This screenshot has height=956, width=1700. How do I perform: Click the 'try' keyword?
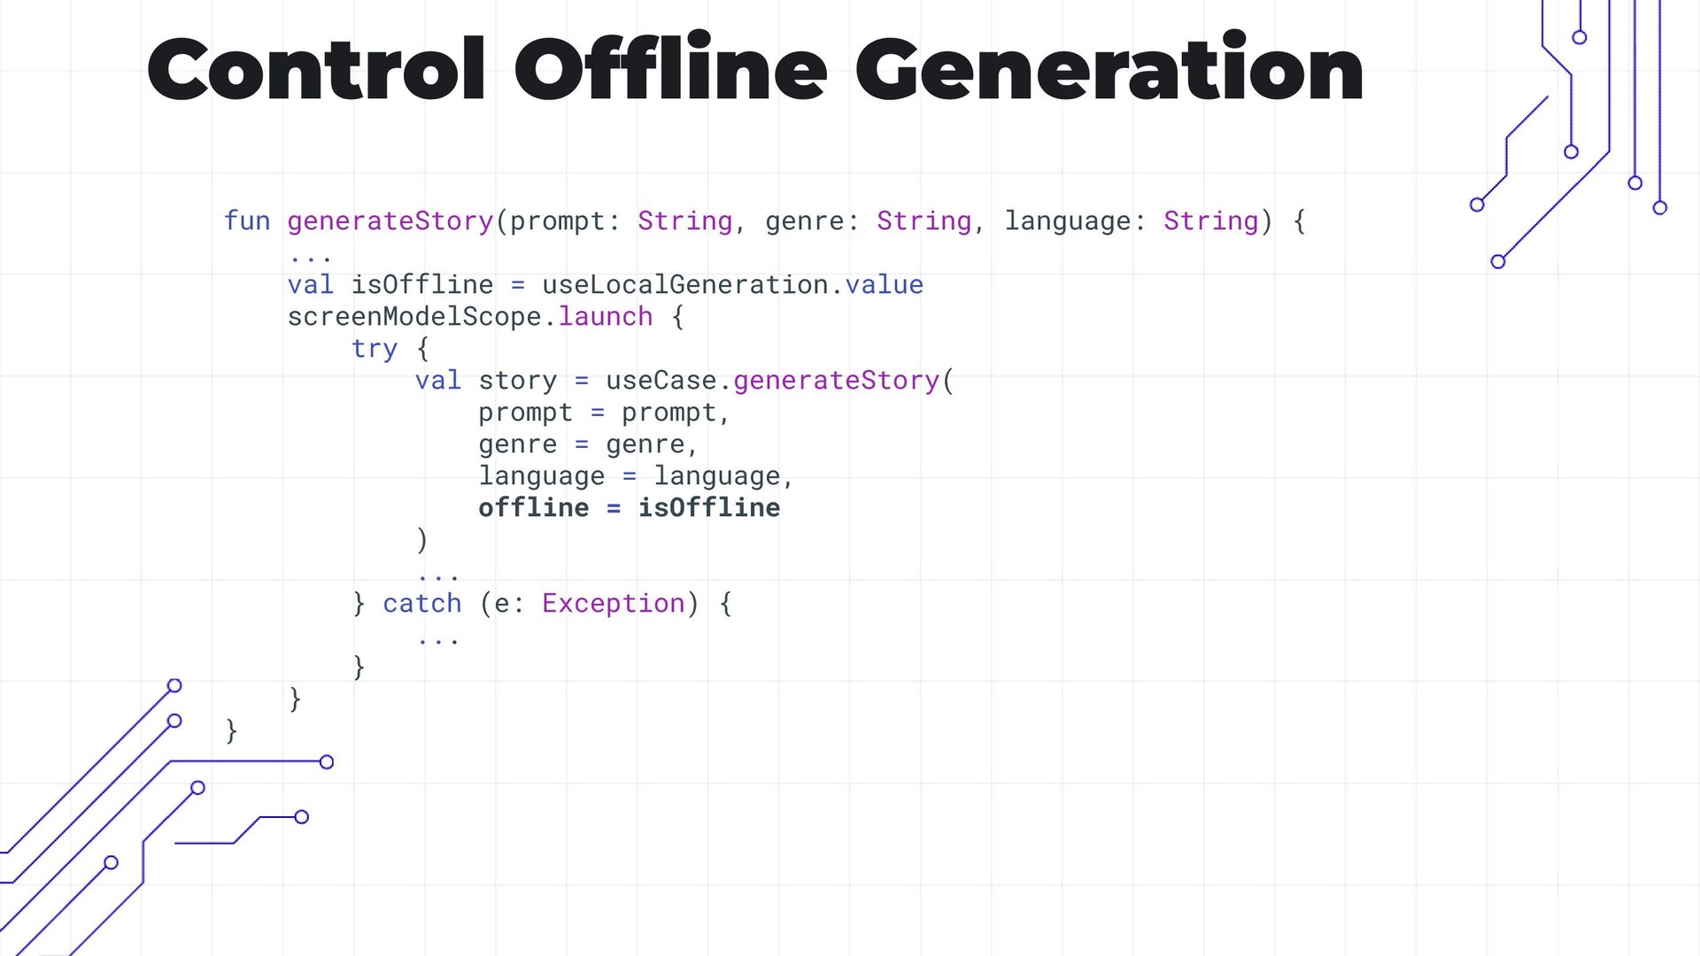coord(374,349)
